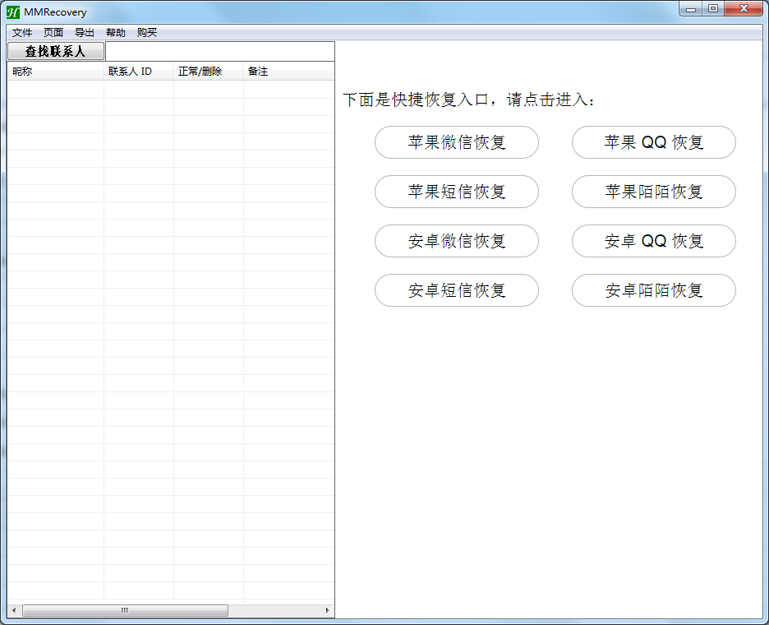The width and height of the screenshot is (769, 625).
Task: Start 苹果微信恢复 recovery
Action: (457, 142)
